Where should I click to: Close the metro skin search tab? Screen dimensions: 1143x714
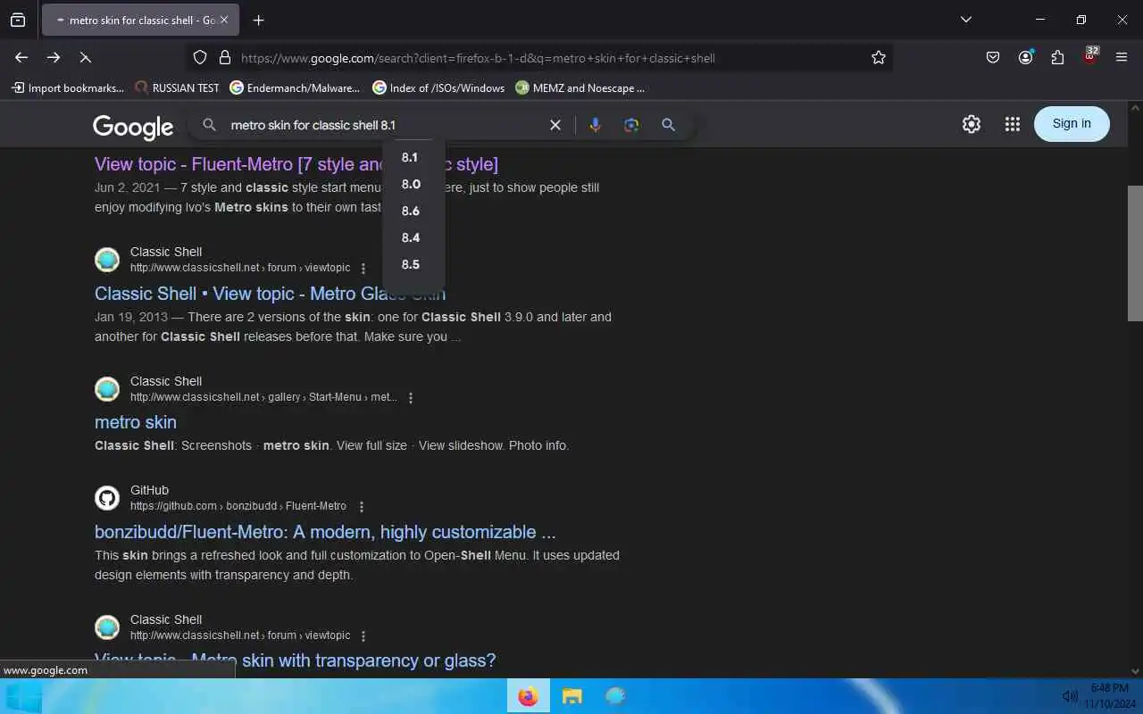[x=223, y=20]
